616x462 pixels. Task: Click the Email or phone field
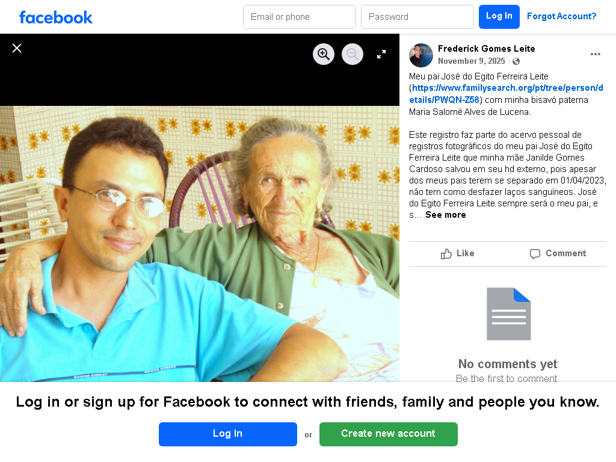[300, 17]
